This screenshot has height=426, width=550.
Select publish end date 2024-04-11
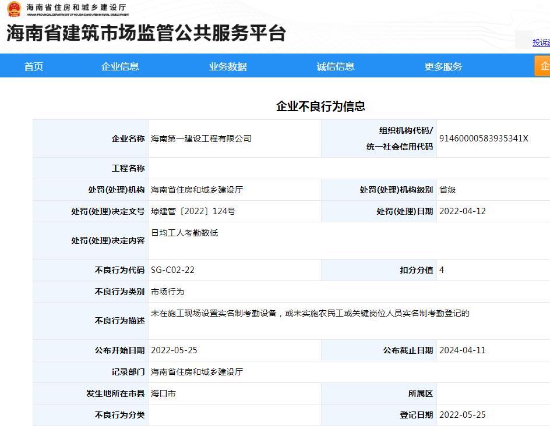[x=462, y=350]
